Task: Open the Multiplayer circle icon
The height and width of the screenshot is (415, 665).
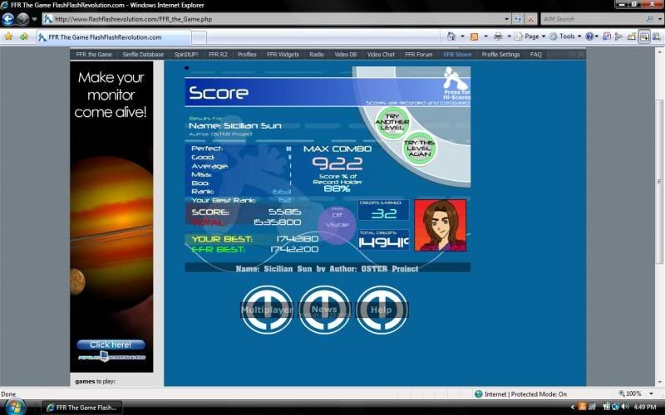Action: tap(267, 310)
